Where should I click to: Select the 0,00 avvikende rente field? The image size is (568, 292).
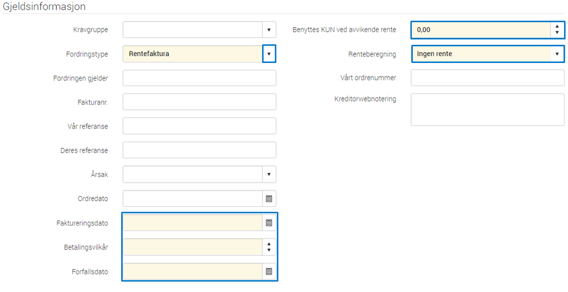point(481,29)
